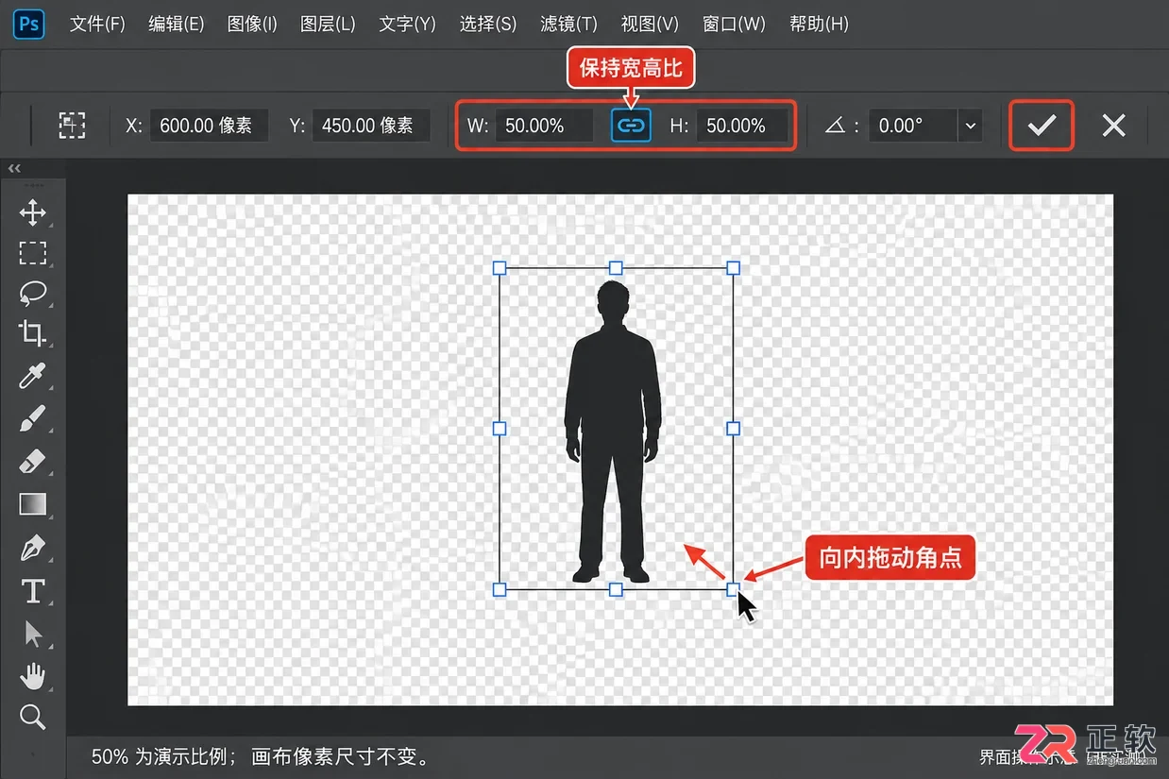Click the rotation angle field 0.00°
This screenshot has height=779, width=1169.
pos(912,126)
